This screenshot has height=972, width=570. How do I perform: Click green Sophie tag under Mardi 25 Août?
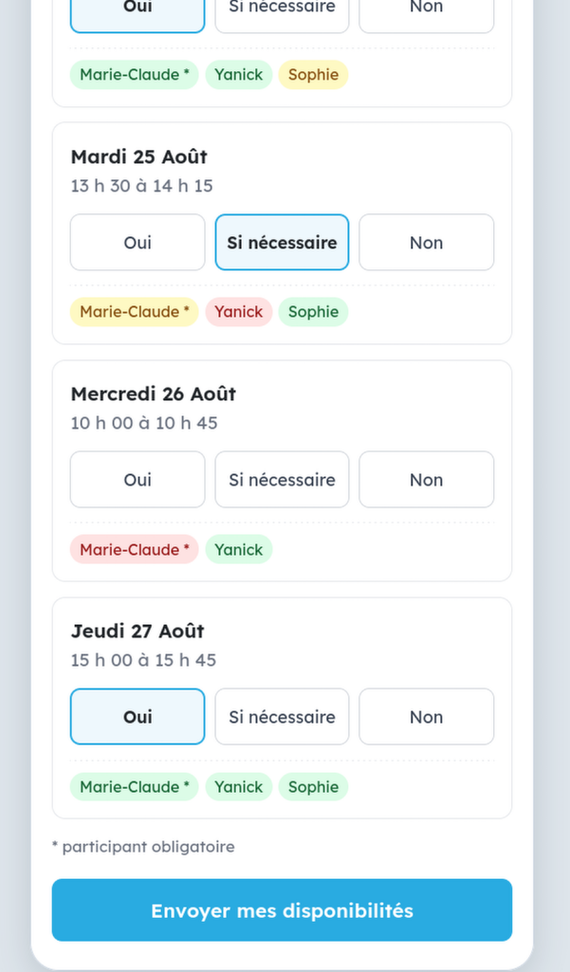(x=313, y=312)
